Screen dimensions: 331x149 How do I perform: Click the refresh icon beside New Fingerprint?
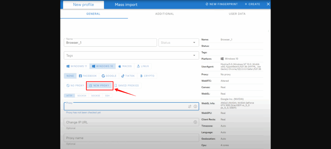pyautogui.click(x=207, y=4)
